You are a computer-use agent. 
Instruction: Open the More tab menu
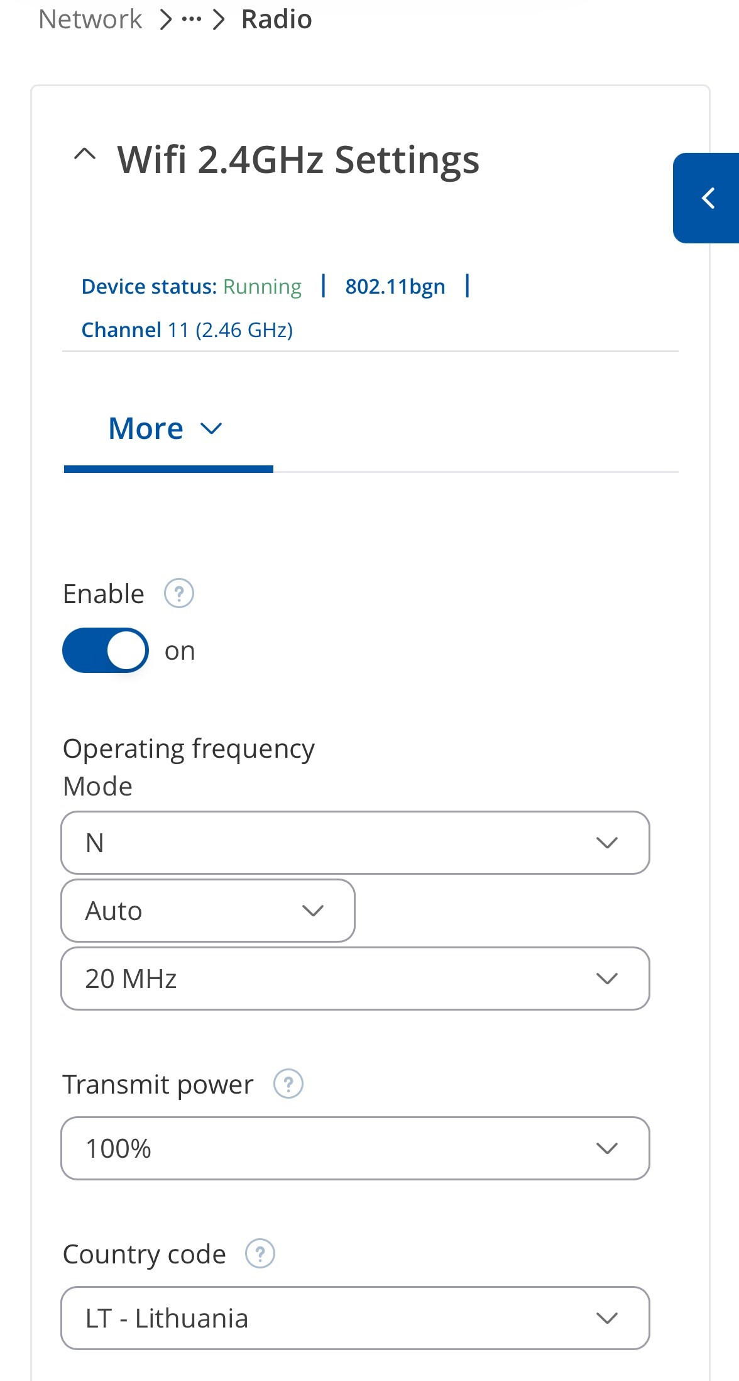pos(146,429)
